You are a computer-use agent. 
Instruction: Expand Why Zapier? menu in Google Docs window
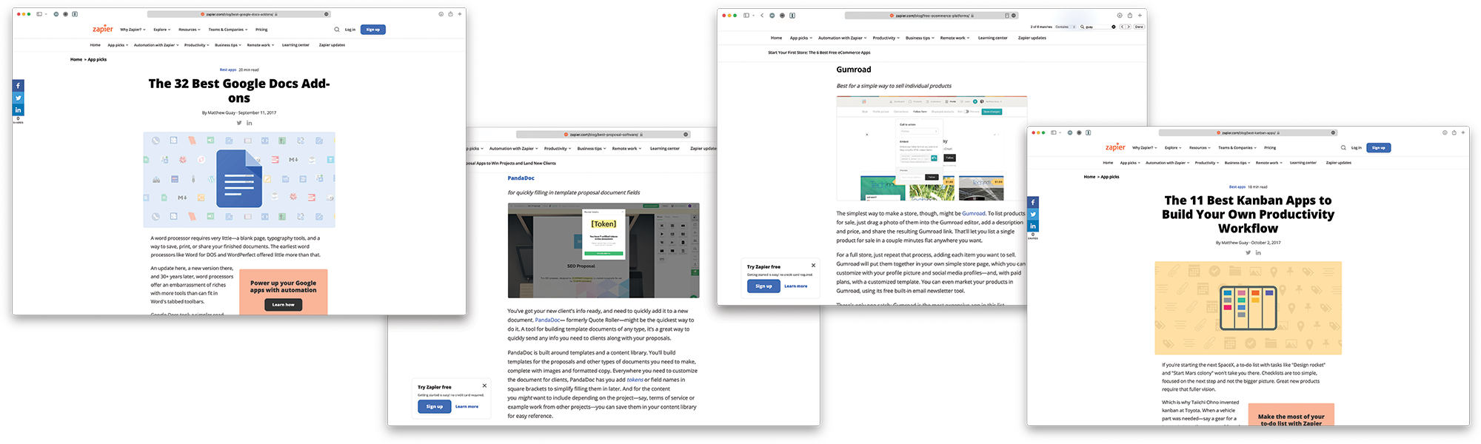coord(133,30)
